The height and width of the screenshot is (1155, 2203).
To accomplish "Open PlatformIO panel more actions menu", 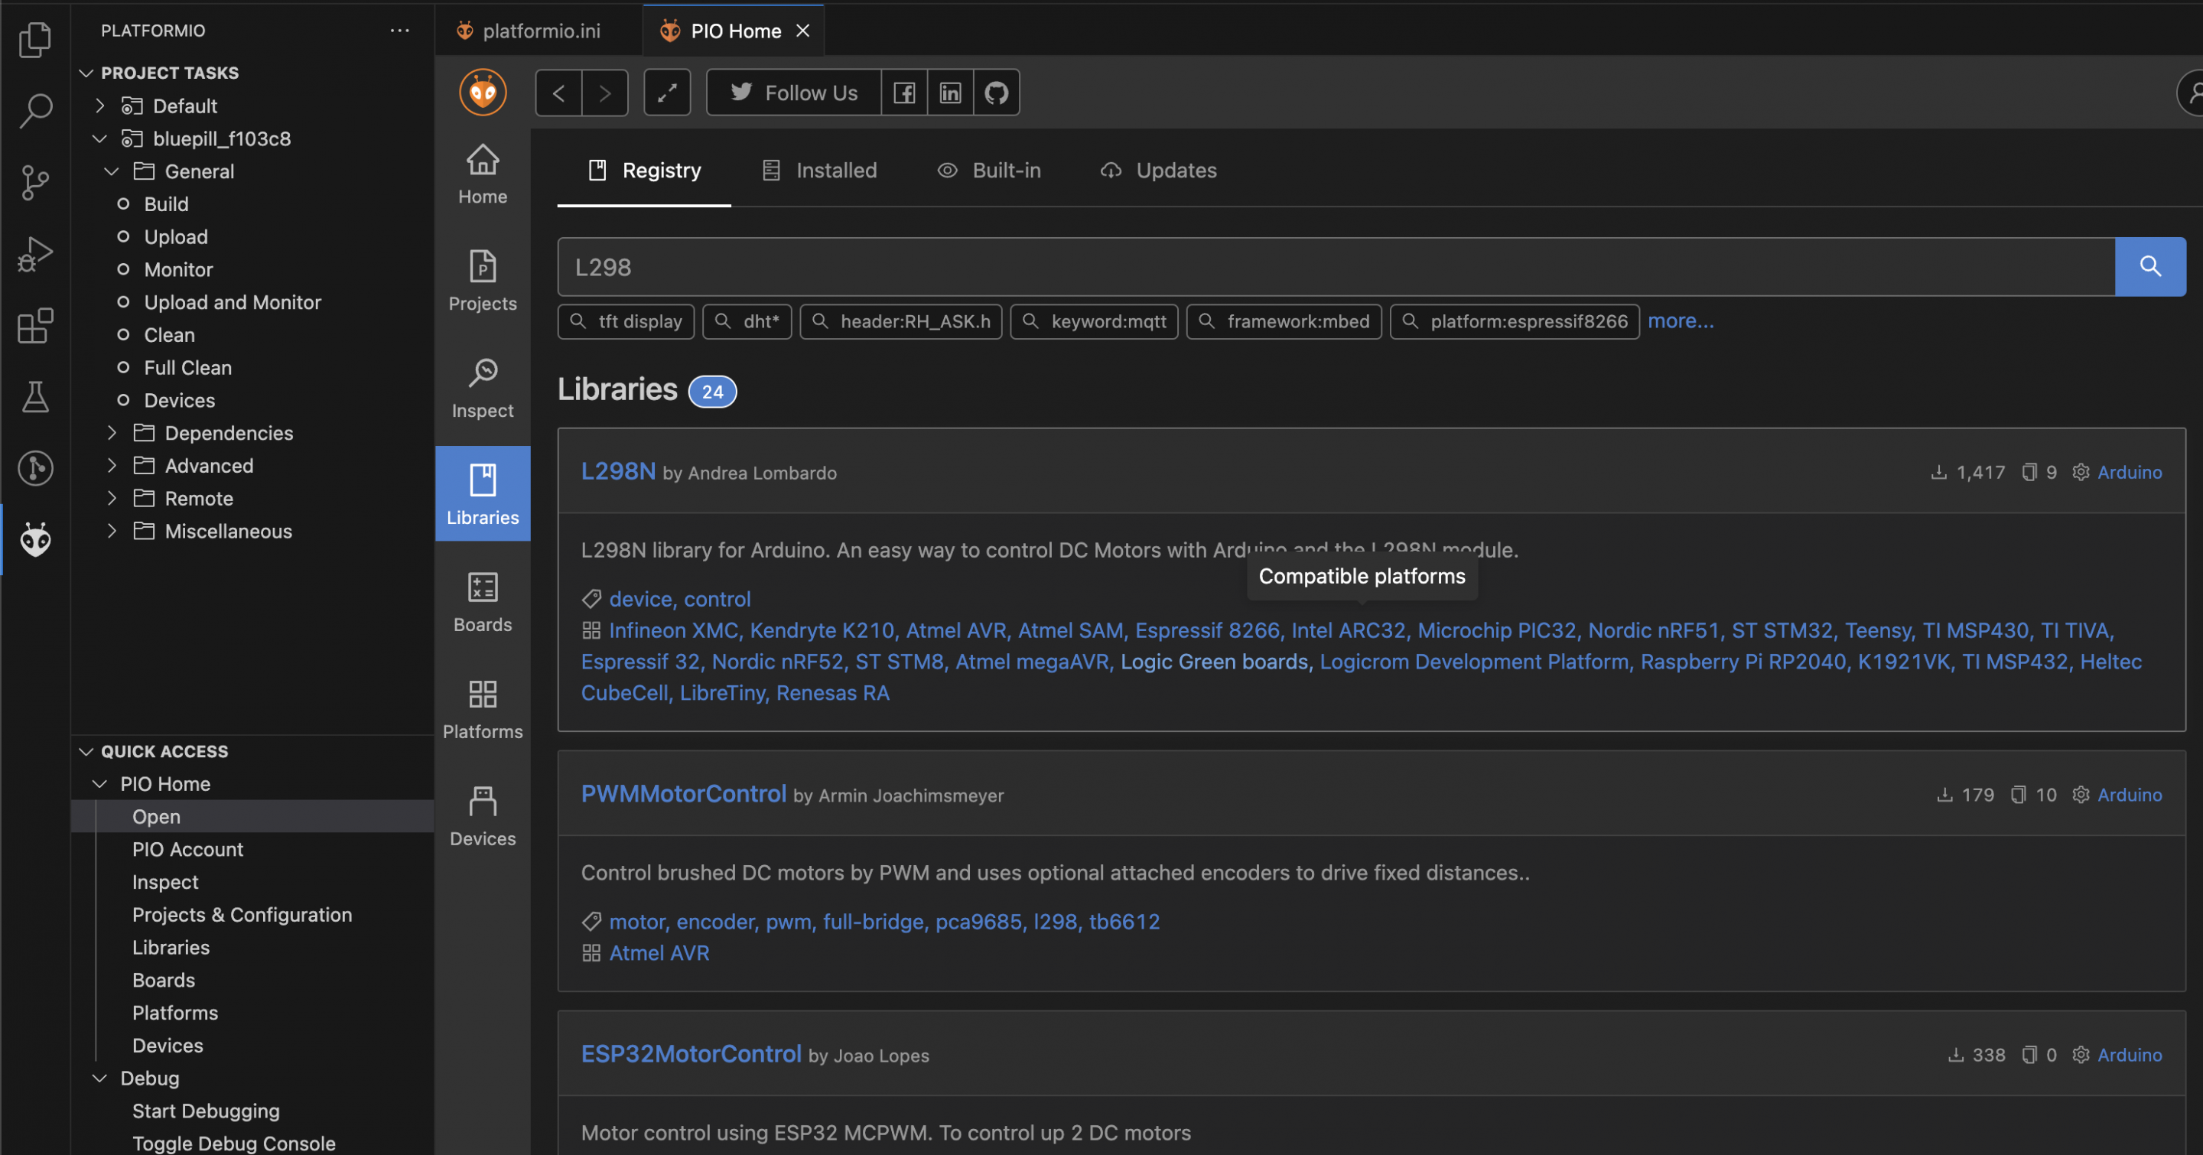I will [399, 31].
